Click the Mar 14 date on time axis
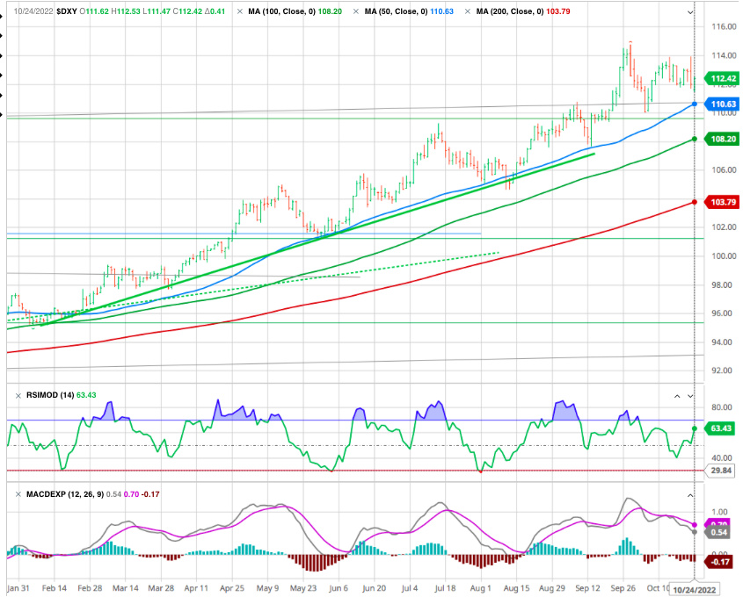 126,588
